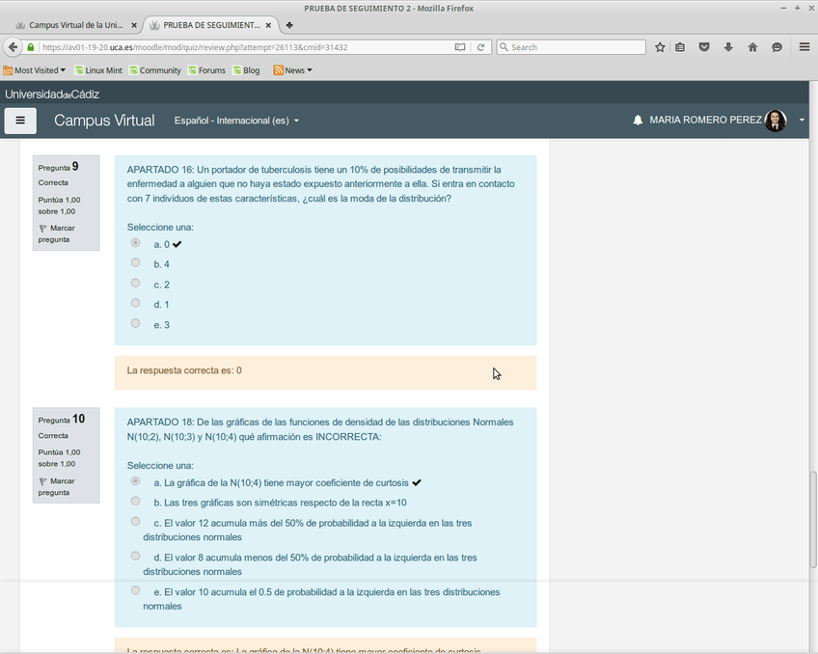The width and height of the screenshot is (818, 654).
Task: Flag question 9 with Marcar pregunta
Action: pos(57,233)
